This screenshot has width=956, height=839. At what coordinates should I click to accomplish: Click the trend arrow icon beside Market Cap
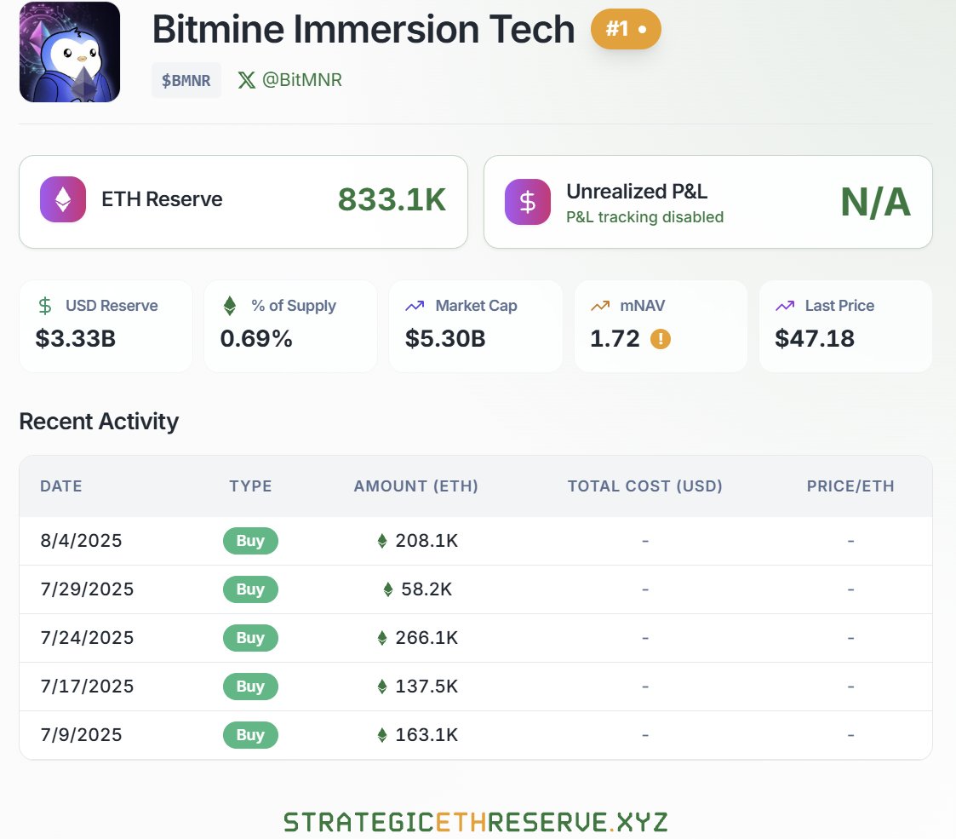(x=415, y=306)
